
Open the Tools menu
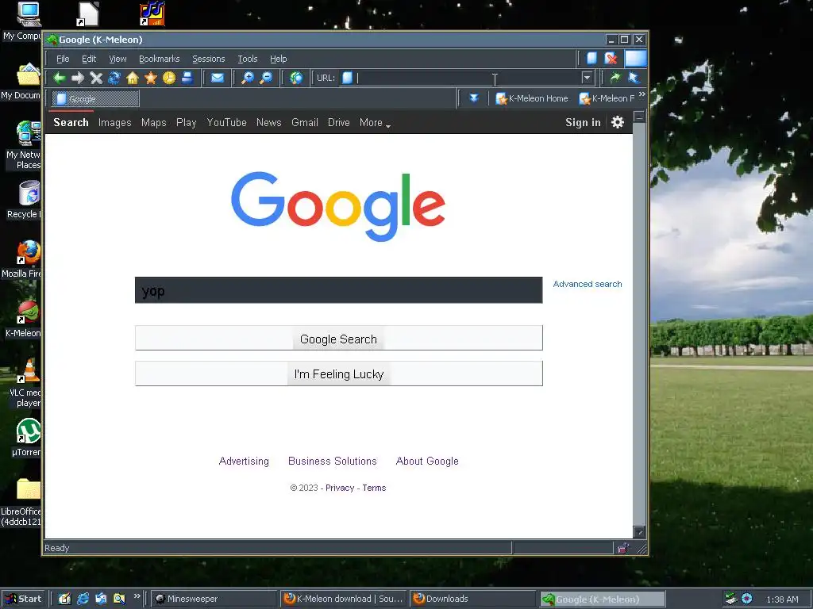248,59
